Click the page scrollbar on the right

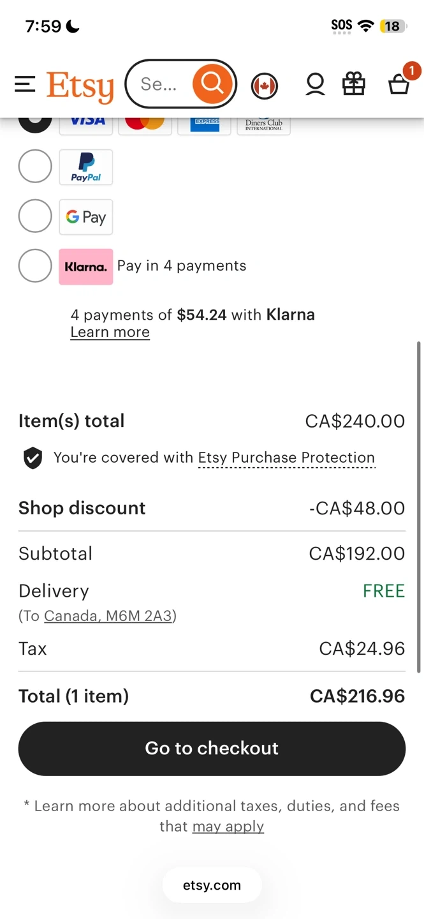click(418, 507)
